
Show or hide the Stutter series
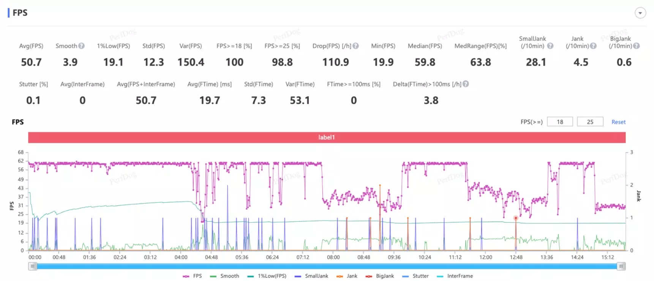(415, 276)
